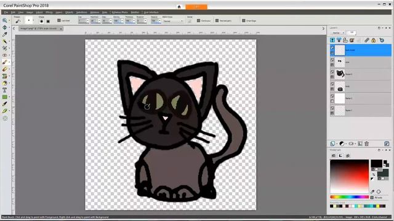
Task: Click the Enhance Photo button
Action: tap(119, 12)
